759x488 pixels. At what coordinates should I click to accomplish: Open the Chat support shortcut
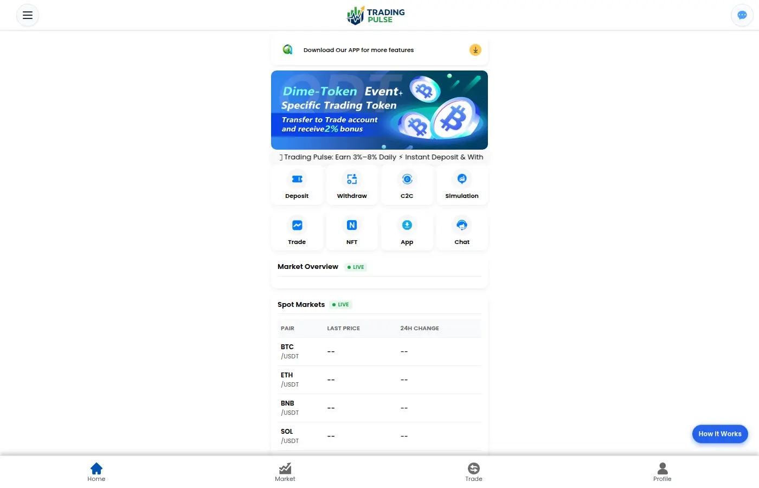[462, 231]
